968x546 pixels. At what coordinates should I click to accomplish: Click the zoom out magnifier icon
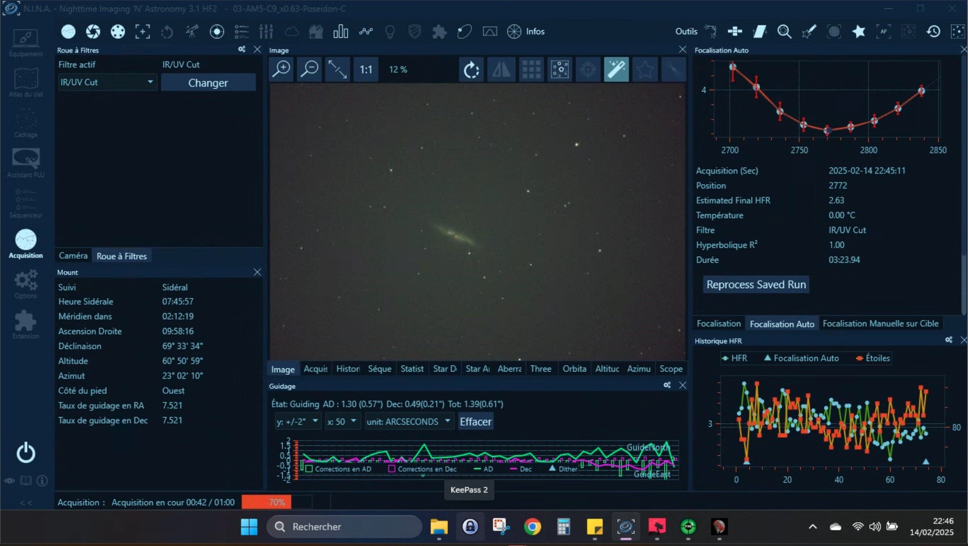pos(309,69)
